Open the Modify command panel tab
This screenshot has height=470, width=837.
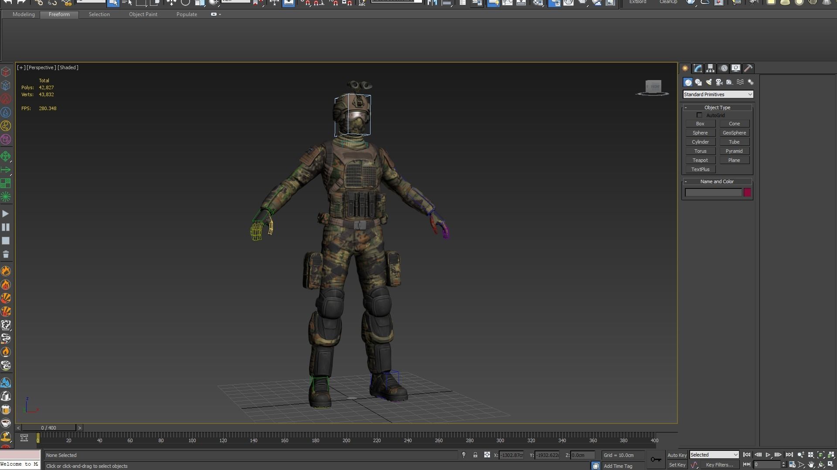[698, 68]
